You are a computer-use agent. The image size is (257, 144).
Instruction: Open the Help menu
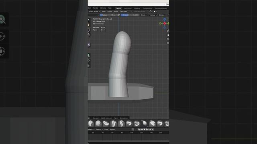point(110,8)
